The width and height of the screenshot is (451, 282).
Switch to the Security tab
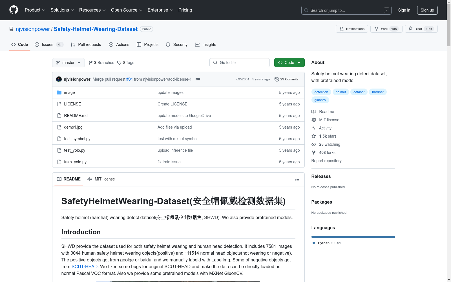click(x=177, y=45)
